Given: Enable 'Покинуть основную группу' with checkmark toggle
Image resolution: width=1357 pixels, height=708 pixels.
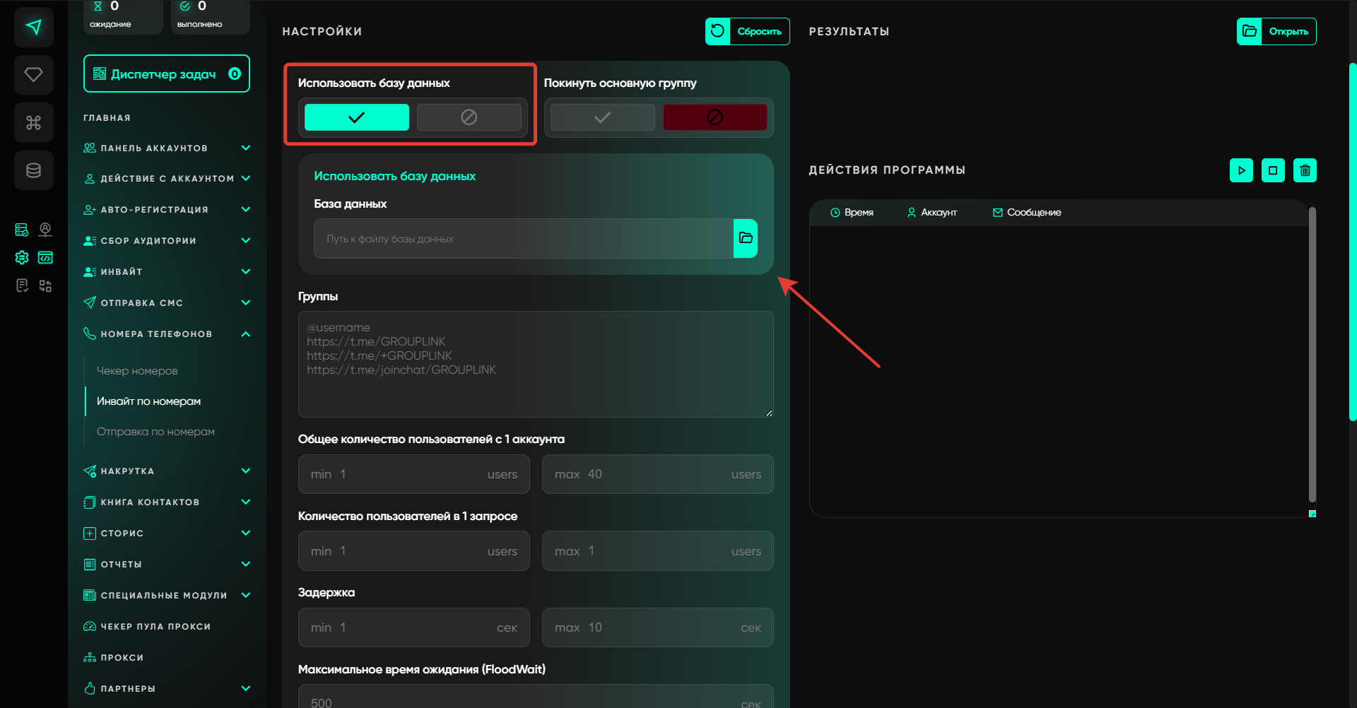Looking at the screenshot, I should (602, 117).
